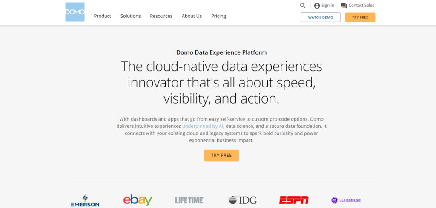Click the ESPN customer logo
The width and height of the screenshot is (436, 208).
pyautogui.click(x=294, y=200)
